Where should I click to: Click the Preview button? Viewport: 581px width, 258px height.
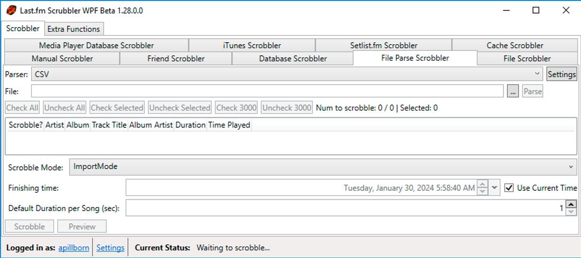[x=83, y=226]
